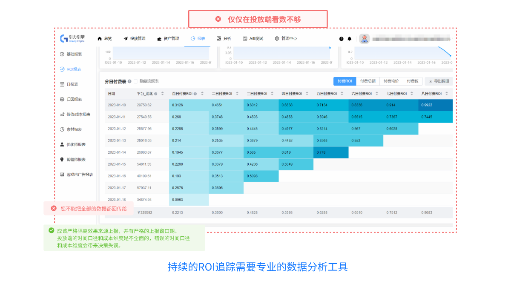
Task: Open the 分析 top navigation item
Action: [224, 39]
